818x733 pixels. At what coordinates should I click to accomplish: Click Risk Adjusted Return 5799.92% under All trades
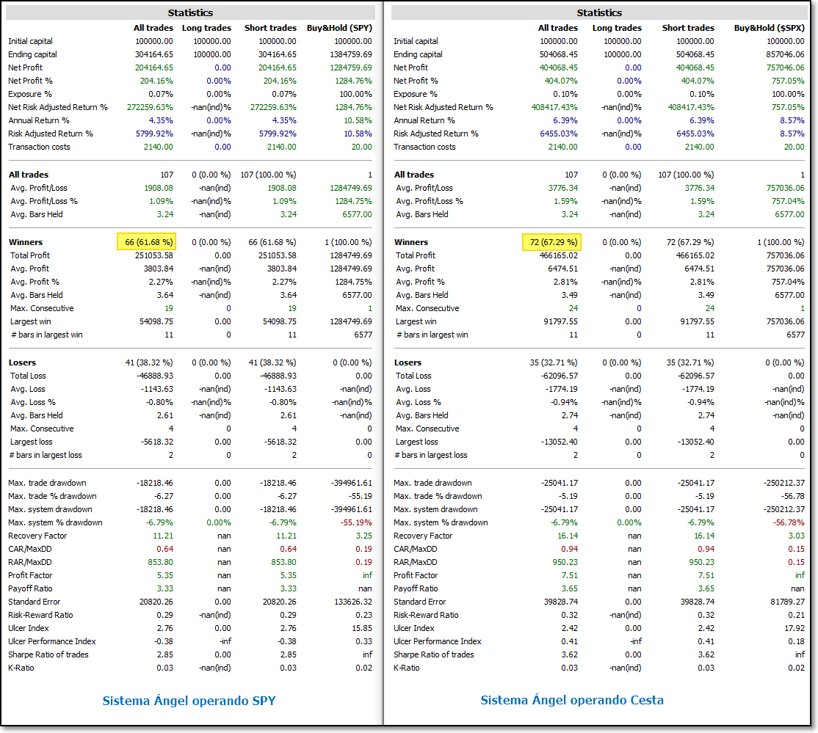(x=154, y=134)
